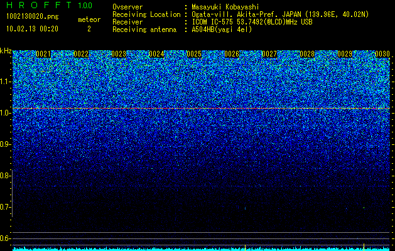Click time marker 0021
Viewport: 395px width, 251px height.
[x=43, y=54]
